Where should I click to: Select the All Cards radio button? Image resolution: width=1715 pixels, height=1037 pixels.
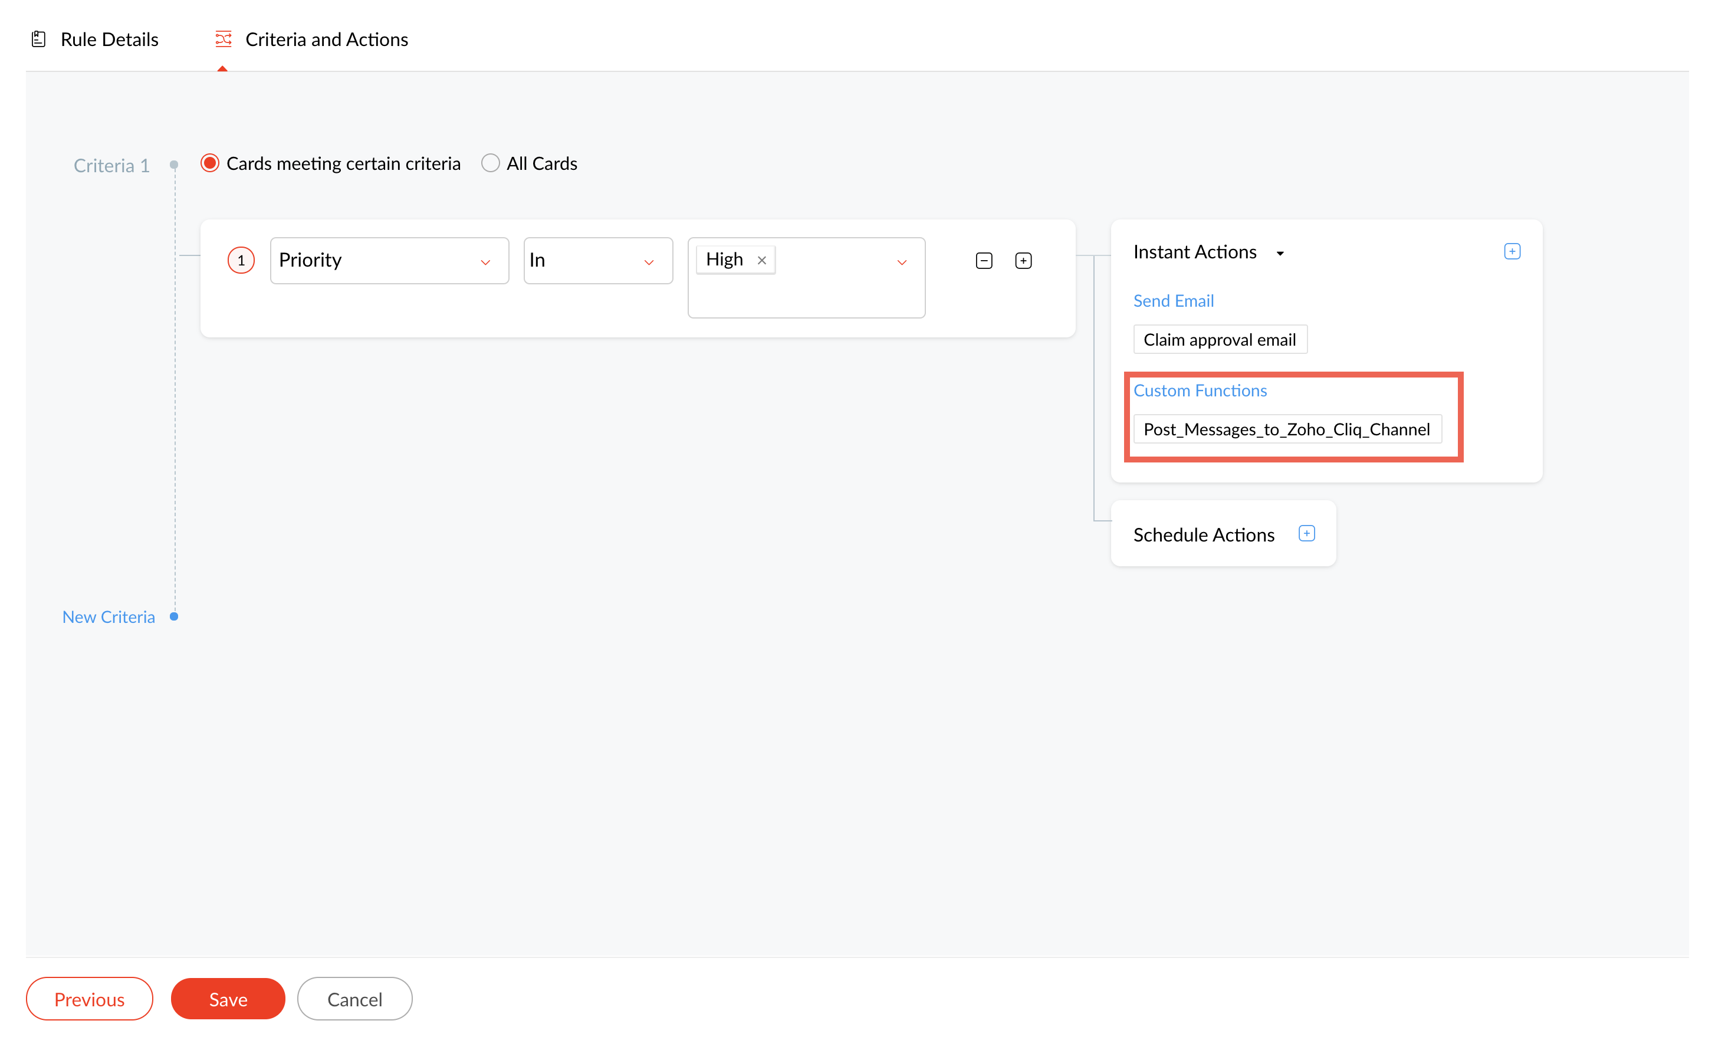click(491, 163)
